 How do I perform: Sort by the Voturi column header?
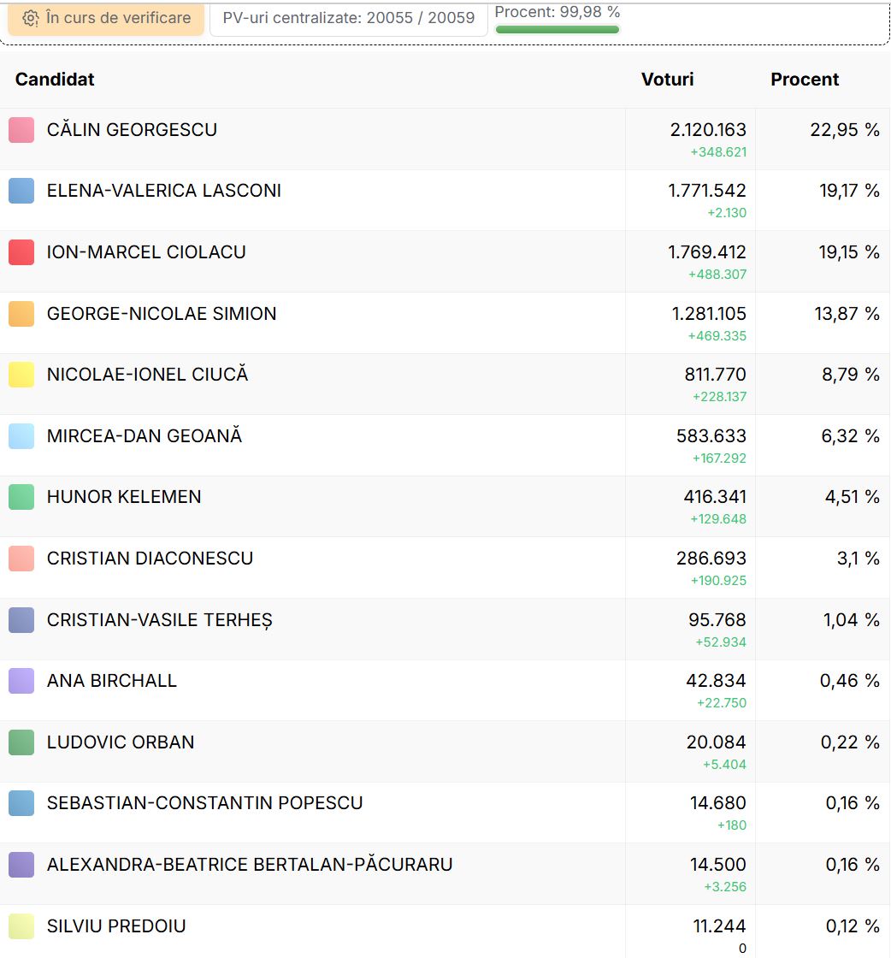click(667, 80)
